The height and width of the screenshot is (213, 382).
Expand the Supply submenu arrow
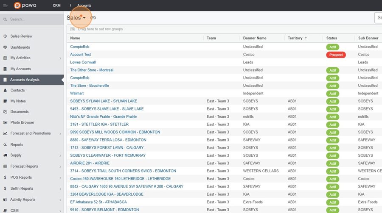tap(60, 155)
